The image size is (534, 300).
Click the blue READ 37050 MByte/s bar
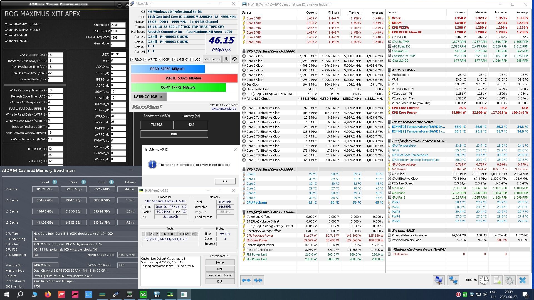click(x=168, y=69)
